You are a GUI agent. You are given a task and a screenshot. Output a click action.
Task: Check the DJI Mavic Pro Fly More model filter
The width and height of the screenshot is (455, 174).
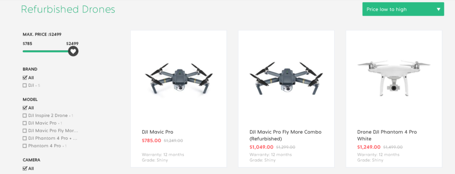point(25,131)
